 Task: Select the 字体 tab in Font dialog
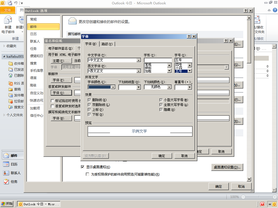91,44
